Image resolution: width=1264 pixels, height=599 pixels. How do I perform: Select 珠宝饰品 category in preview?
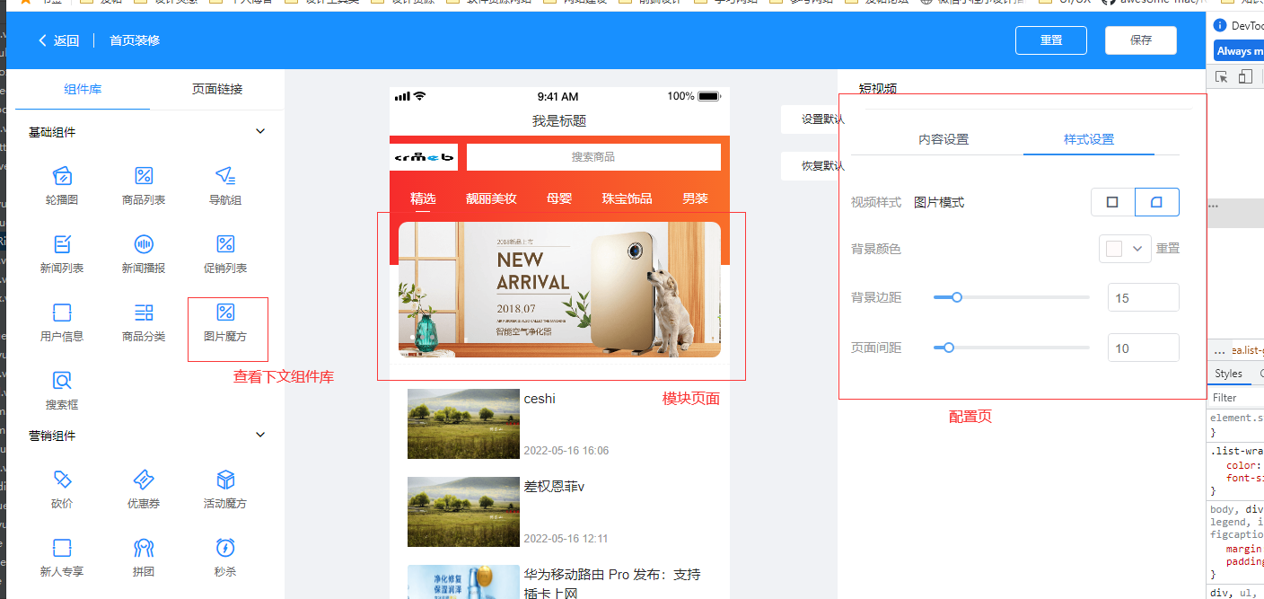tap(627, 198)
